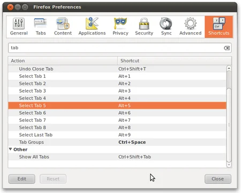Click the Ctrl+Shift+T shortcut cell
Image resolution: width=241 pixels, height=193 pixels.
132,69
